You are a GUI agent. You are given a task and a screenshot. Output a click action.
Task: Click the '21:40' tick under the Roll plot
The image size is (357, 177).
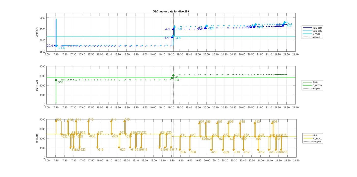pyautogui.click(x=296, y=160)
